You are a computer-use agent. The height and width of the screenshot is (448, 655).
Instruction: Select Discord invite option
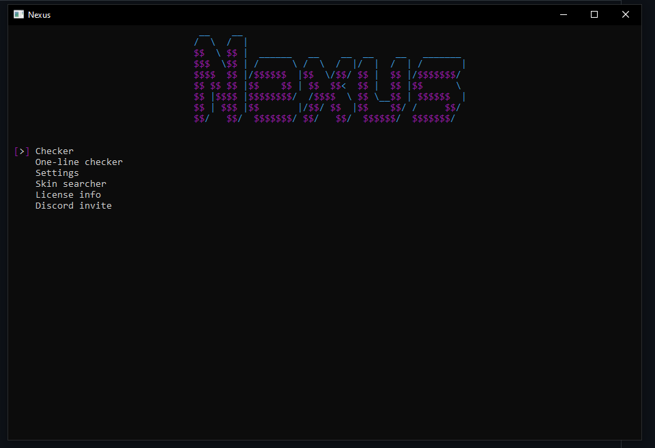click(74, 205)
